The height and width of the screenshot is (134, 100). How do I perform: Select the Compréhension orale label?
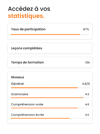click(27, 104)
